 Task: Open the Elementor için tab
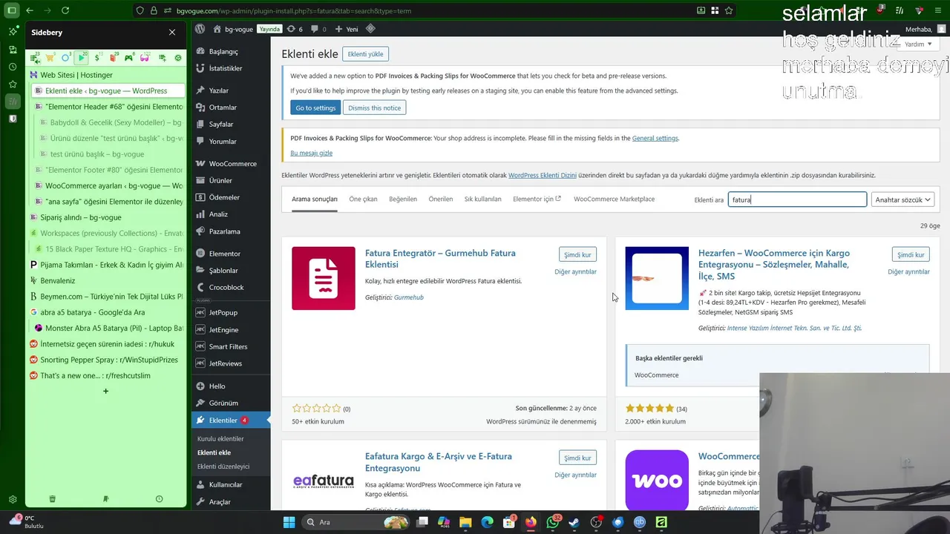coord(537,199)
